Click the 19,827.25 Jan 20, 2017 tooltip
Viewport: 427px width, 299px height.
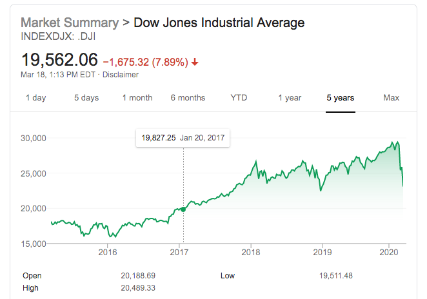pyautogui.click(x=183, y=138)
